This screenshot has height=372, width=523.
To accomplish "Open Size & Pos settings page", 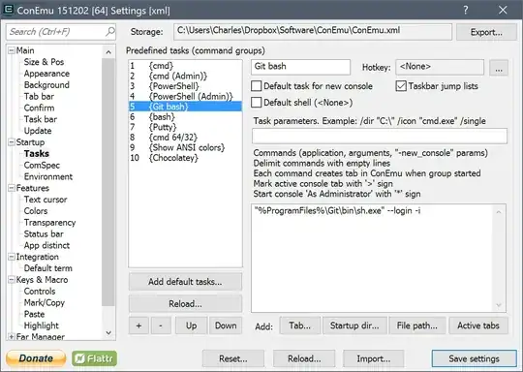I will click(x=44, y=62).
